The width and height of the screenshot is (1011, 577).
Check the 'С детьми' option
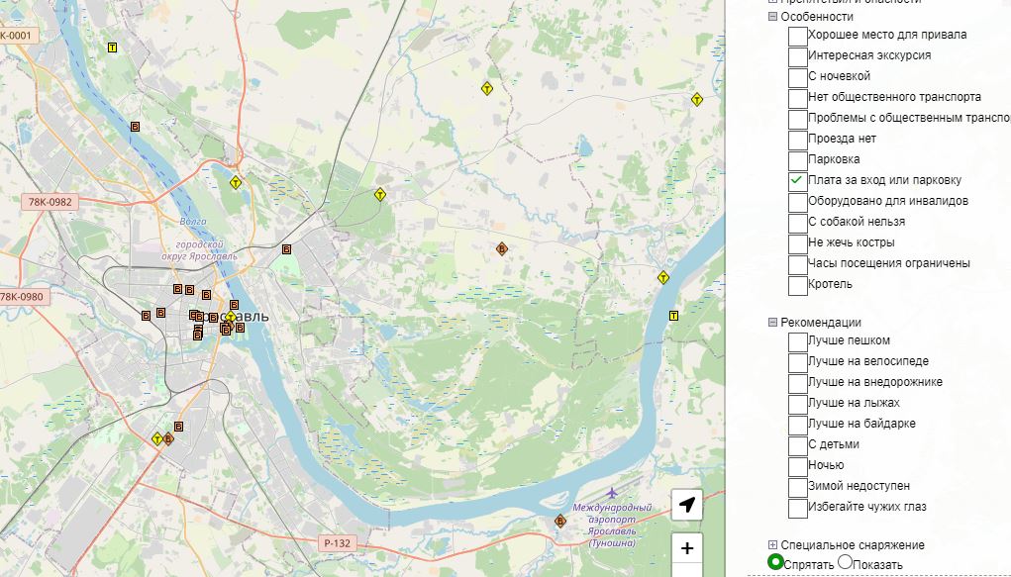(797, 445)
